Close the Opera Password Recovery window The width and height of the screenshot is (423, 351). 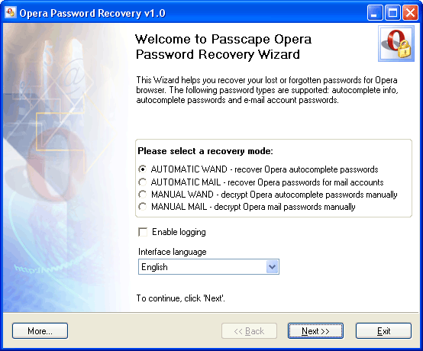410,13
